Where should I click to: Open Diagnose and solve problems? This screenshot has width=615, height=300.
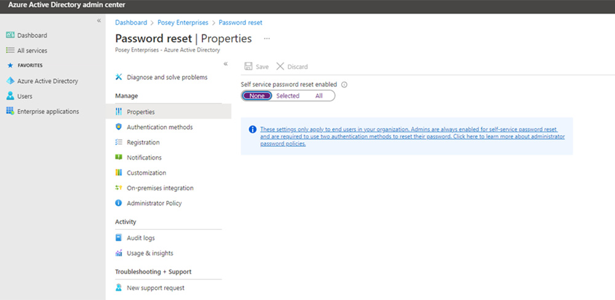(x=167, y=77)
